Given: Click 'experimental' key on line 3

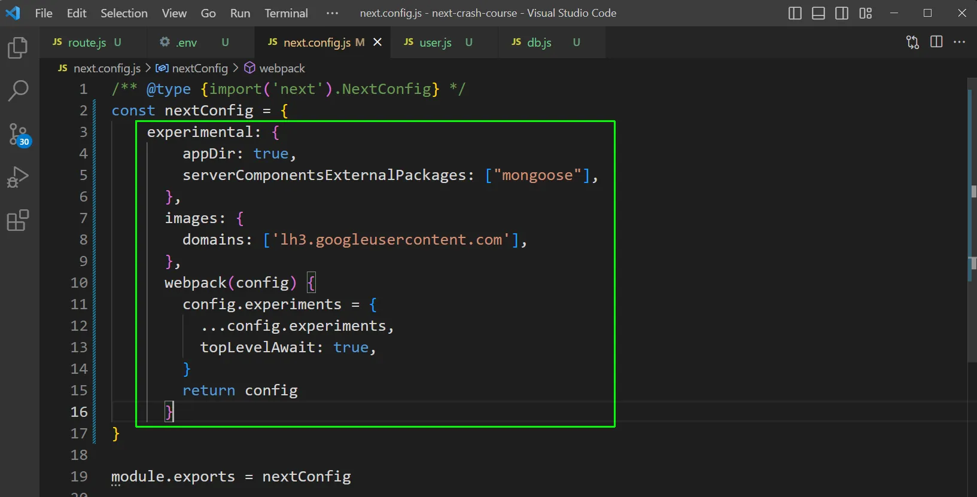Looking at the screenshot, I should [x=200, y=132].
